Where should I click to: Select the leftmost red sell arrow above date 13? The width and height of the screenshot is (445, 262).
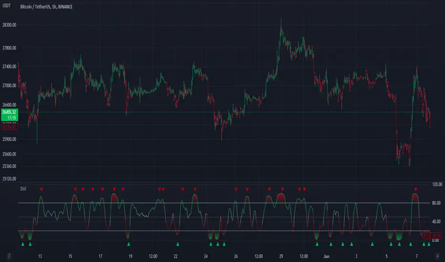pos(42,189)
